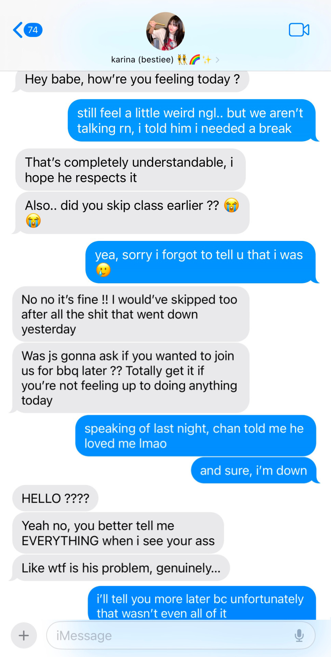This screenshot has height=657, width=331.
Task: Tap "That's completely understandable" message bubble
Action: [131, 170]
